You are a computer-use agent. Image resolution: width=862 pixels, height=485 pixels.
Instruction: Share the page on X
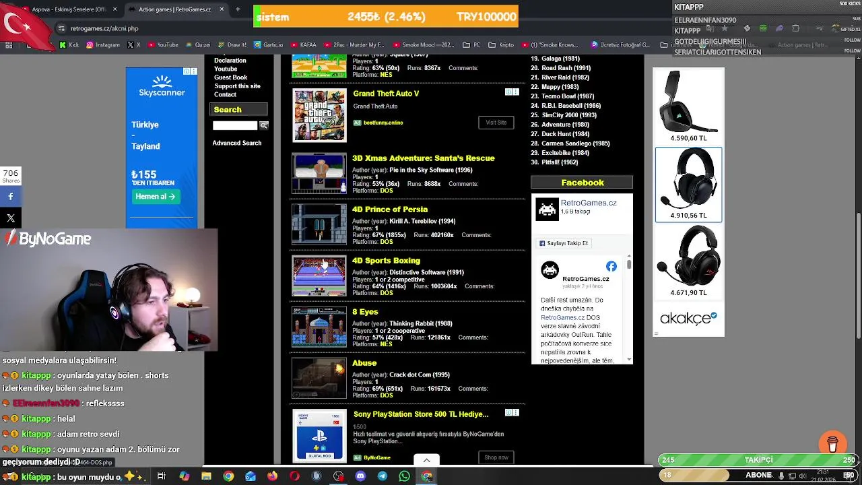point(11,218)
